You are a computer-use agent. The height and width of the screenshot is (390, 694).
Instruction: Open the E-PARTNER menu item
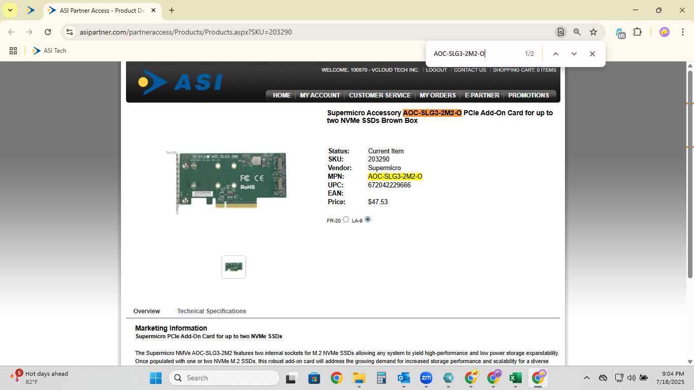tap(482, 95)
